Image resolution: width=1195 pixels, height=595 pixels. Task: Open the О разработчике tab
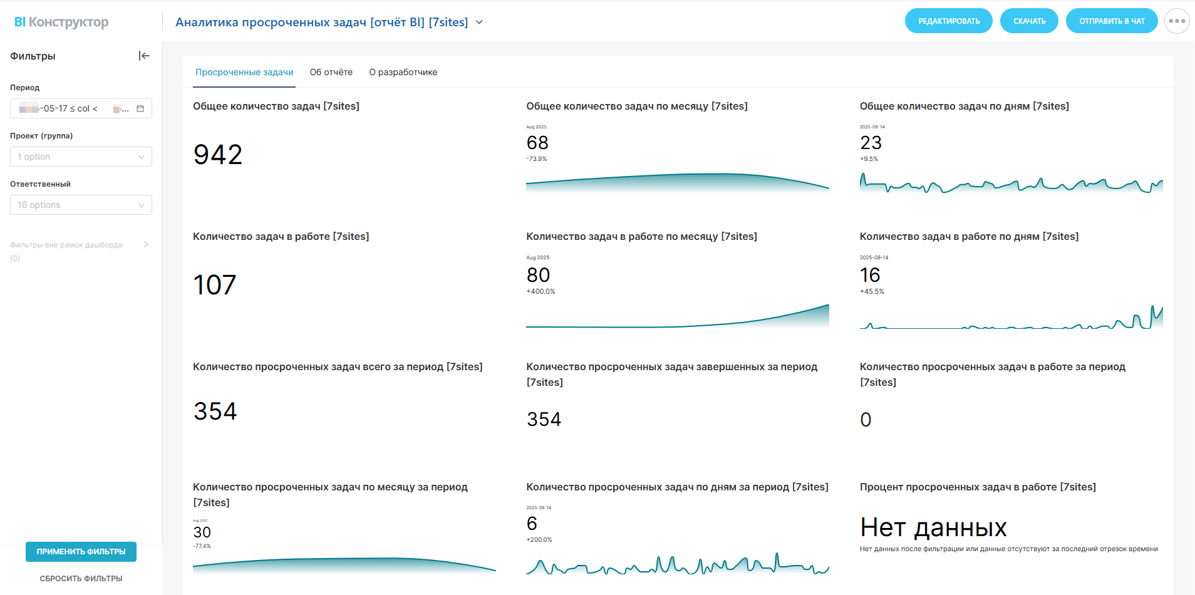403,72
